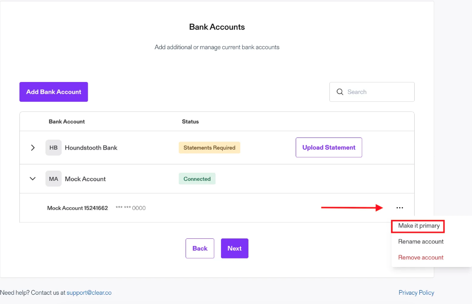This screenshot has height=304, width=472.
Task: Click the MA account avatar badge
Action: pos(54,179)
